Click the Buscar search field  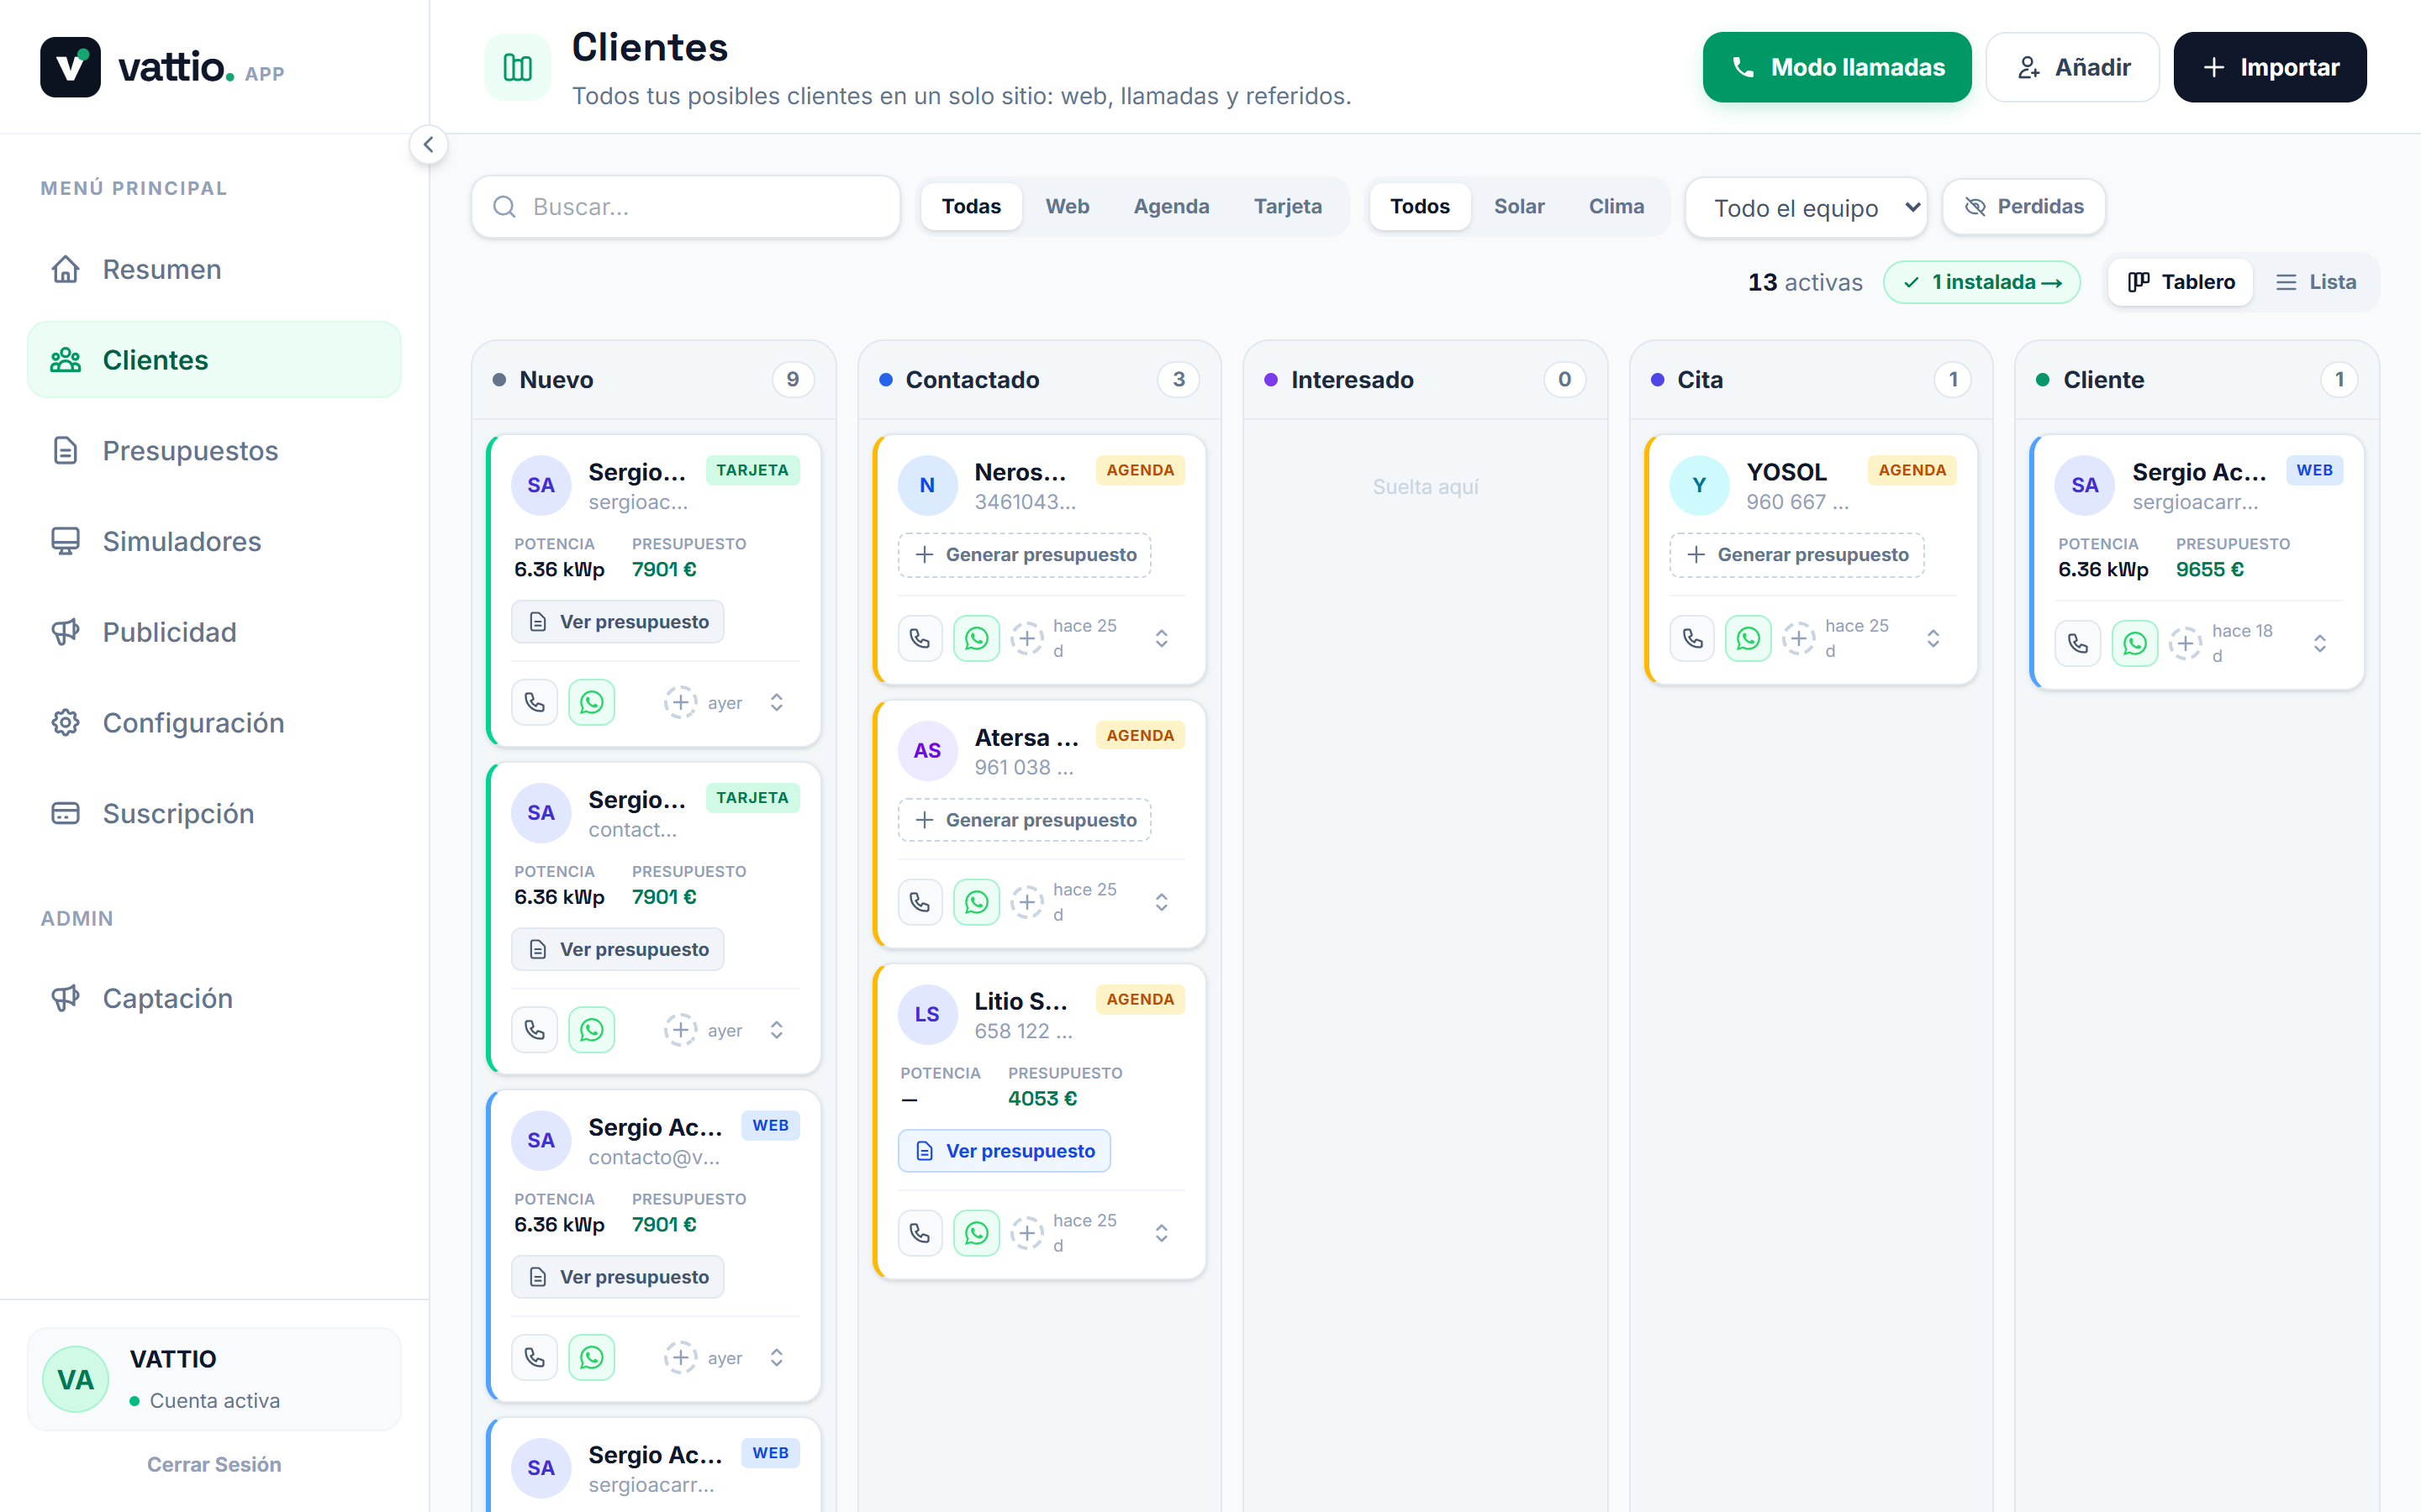click(685, 207)
